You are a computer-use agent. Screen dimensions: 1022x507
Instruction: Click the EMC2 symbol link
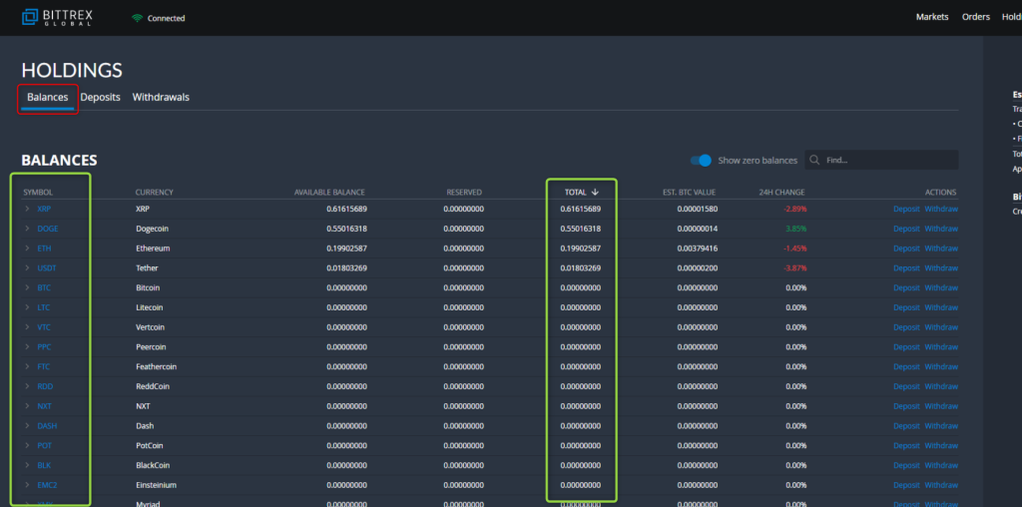pos(48,485)
